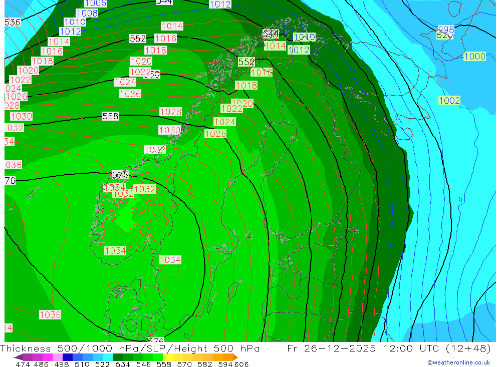Click the purple left arrow of color legend
The image size is (501, 367).
click(x=18, y=357)
